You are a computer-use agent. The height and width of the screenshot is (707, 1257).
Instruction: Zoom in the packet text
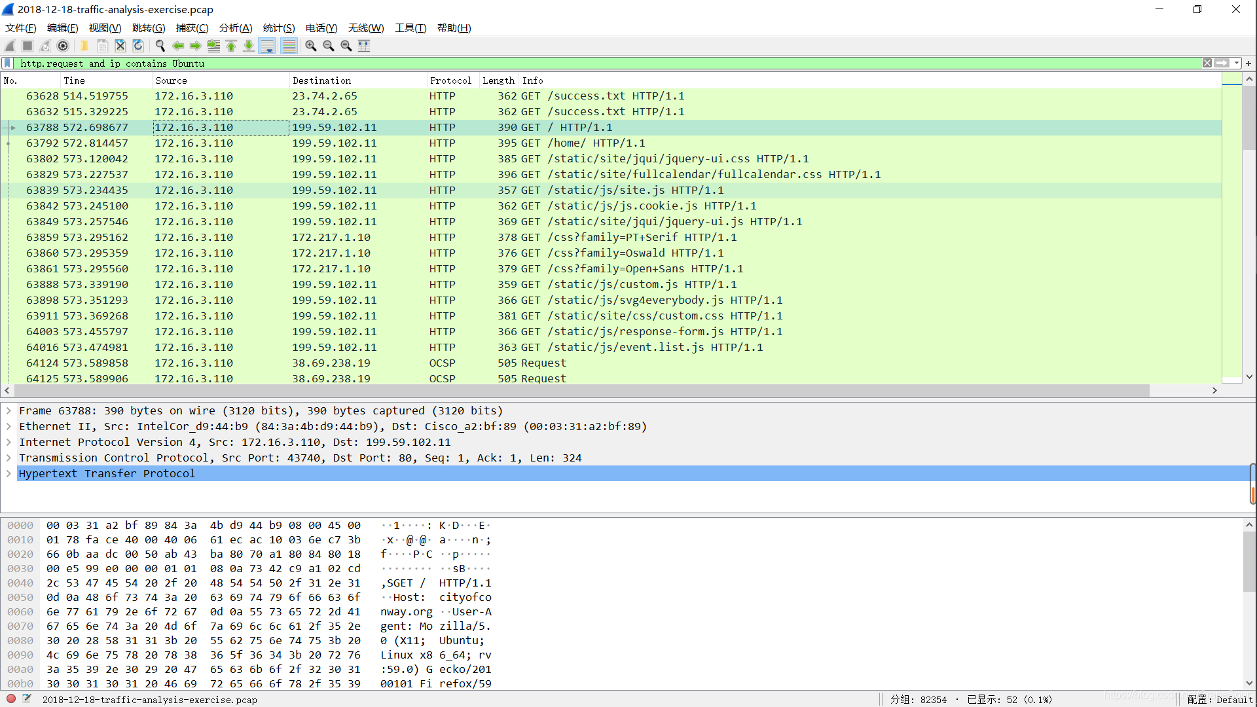click(x=311, y=46)
